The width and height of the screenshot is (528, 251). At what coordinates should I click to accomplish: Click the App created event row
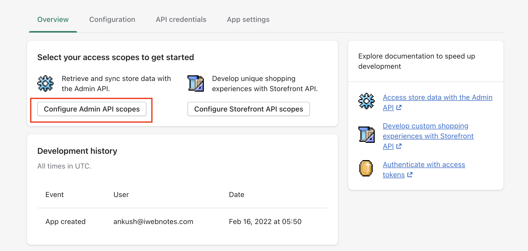pyautogui.click(x=66, y=222)
